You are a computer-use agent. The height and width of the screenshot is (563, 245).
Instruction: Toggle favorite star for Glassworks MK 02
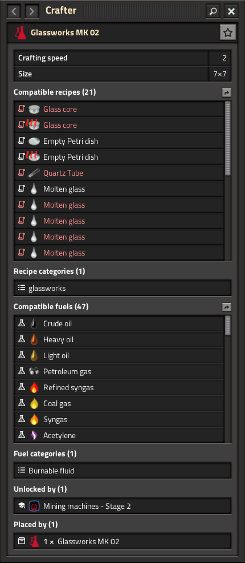(227, 33)
